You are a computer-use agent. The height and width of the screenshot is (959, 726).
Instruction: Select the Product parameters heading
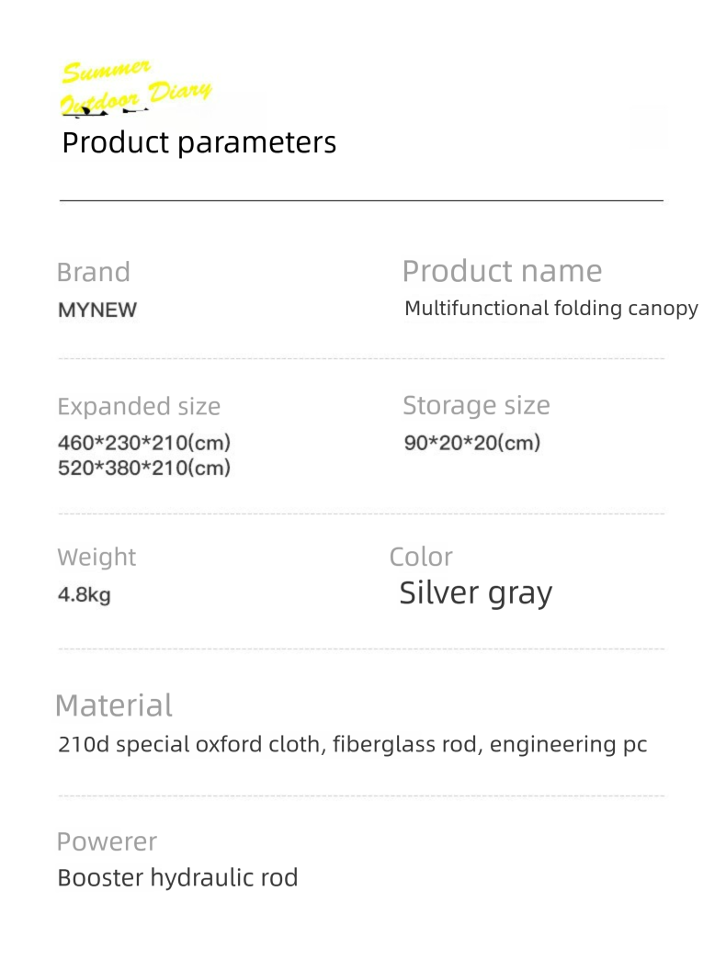point(199,142)
